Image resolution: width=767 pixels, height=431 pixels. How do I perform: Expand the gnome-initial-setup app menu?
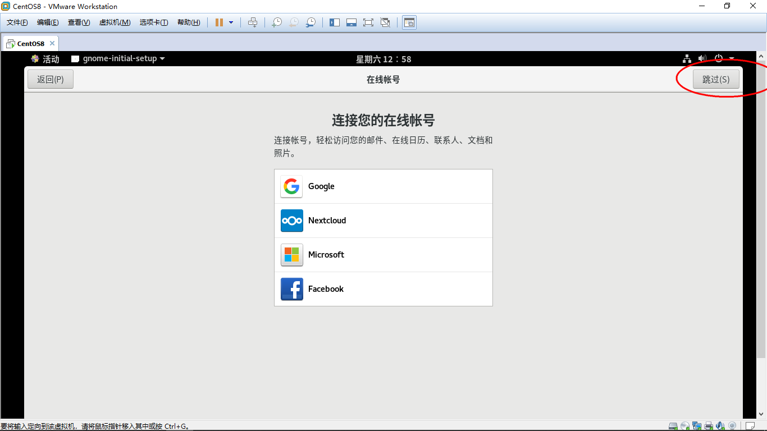coord(118,58)
